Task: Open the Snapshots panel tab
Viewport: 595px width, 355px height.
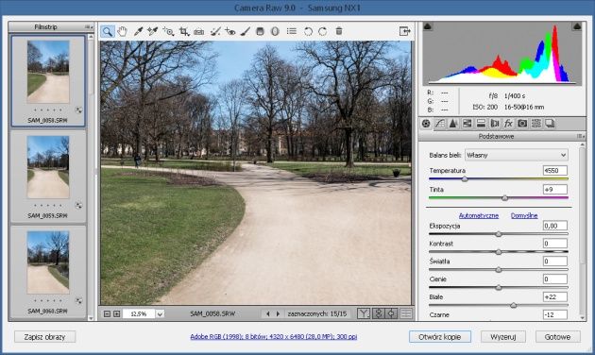Action: [x=550, y=124]
